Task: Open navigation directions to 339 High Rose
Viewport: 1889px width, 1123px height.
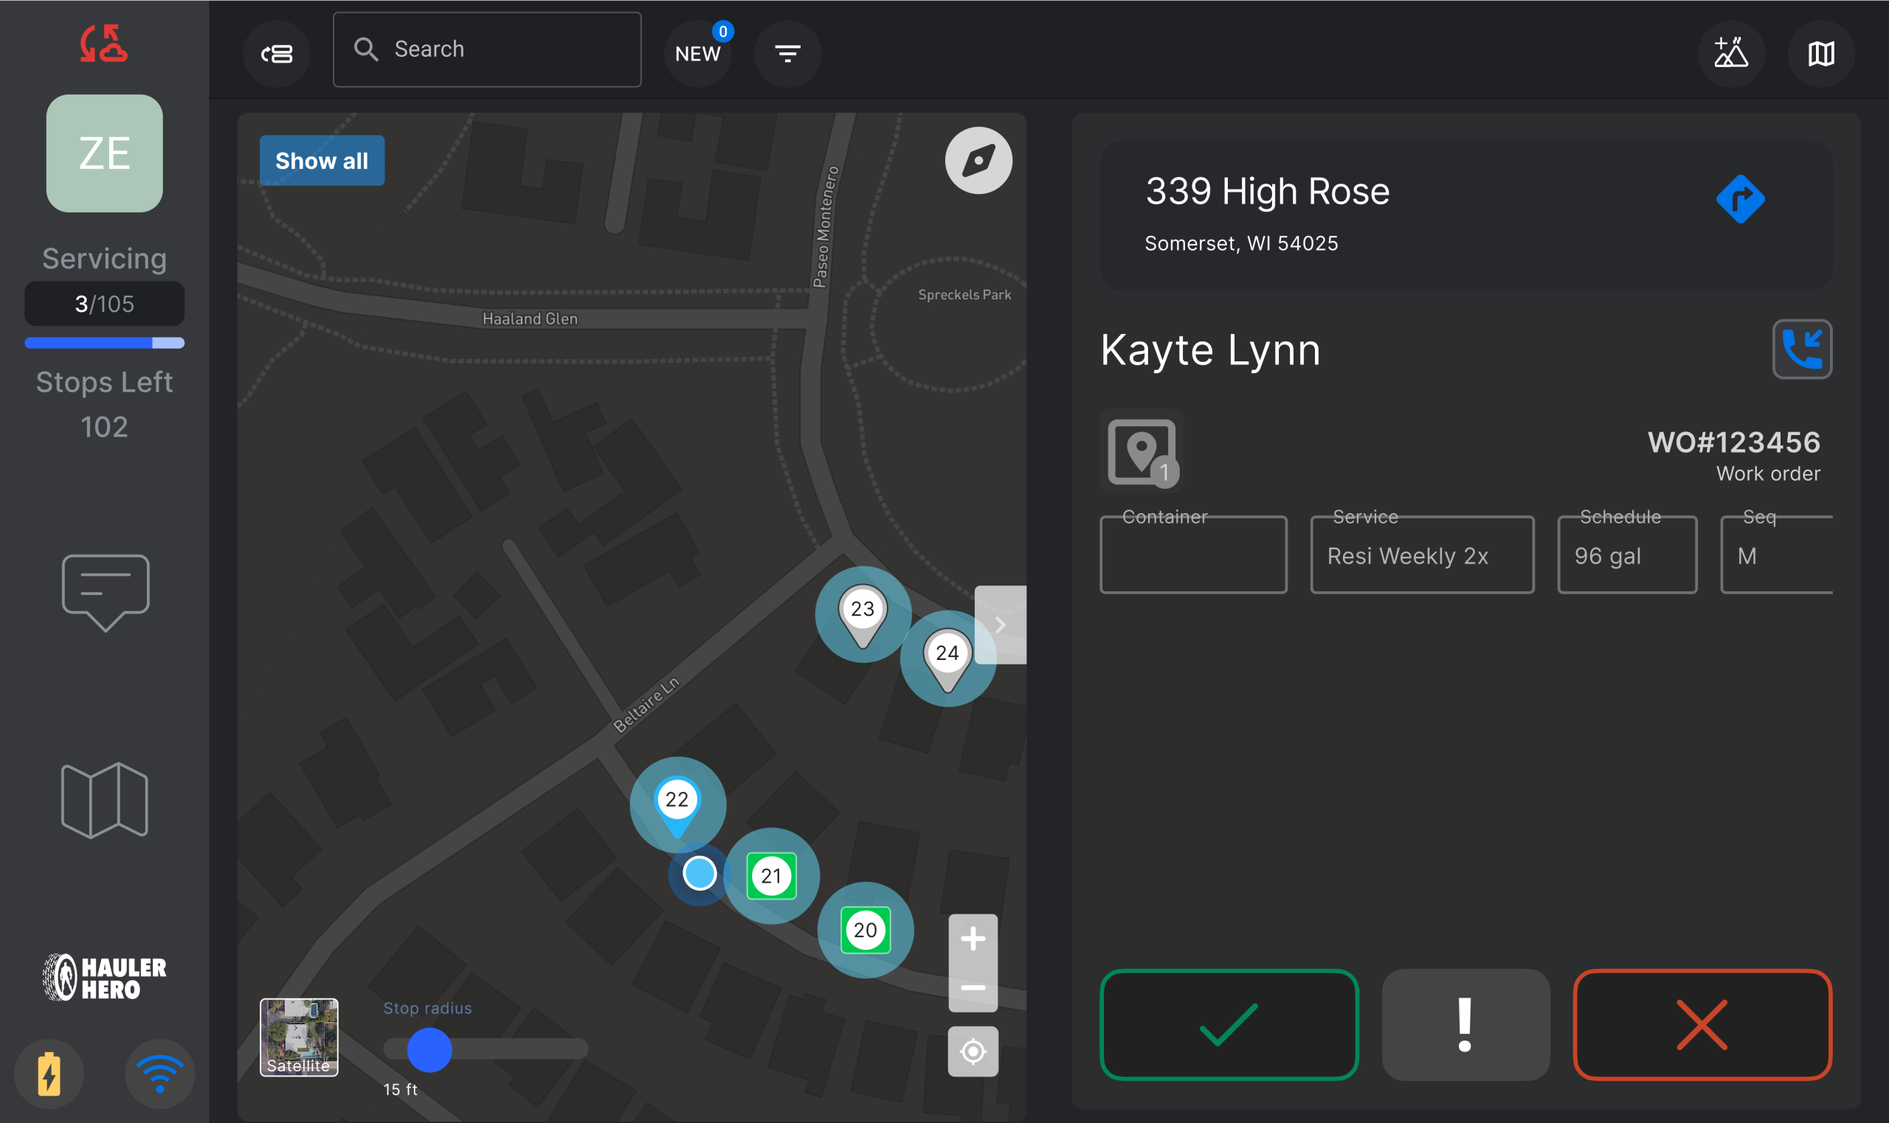Action: [1740, 199]
